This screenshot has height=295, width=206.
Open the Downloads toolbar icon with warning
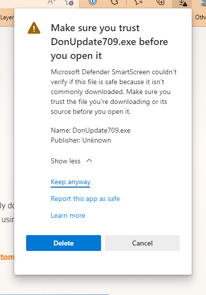182,3
